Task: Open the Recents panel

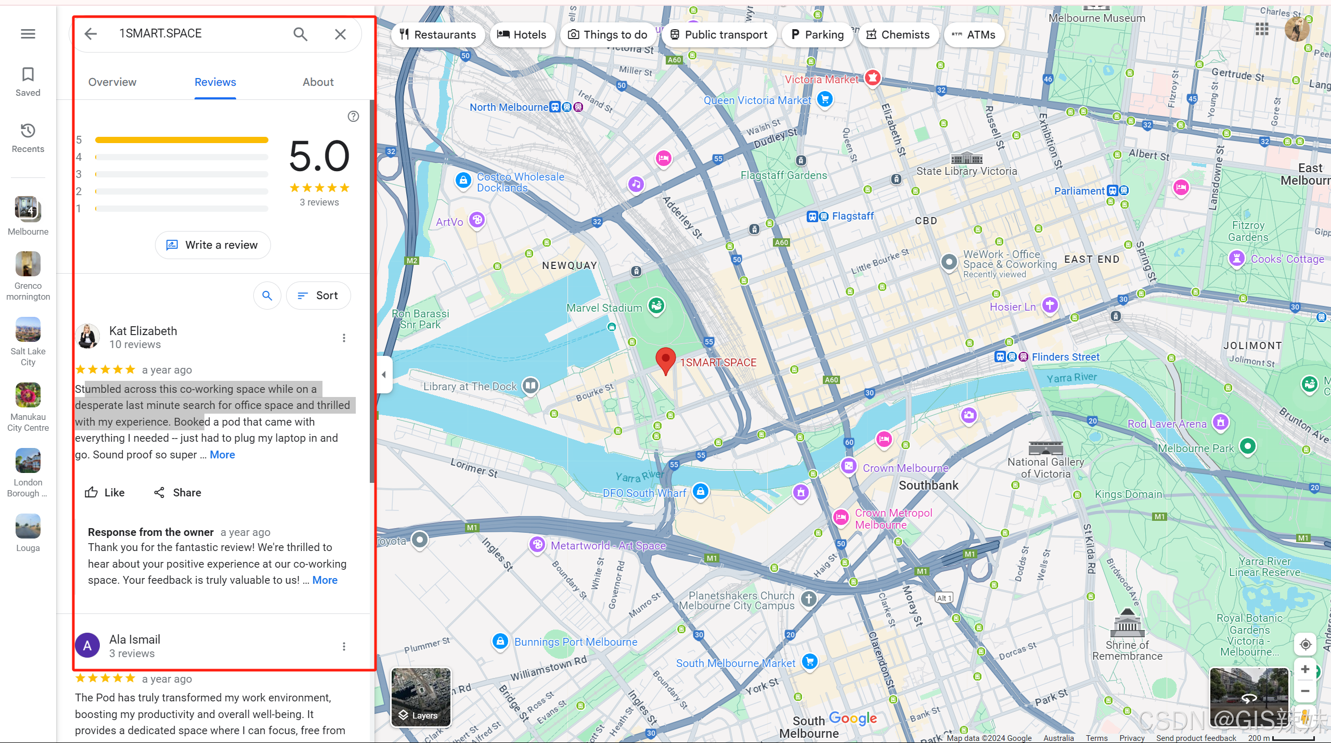Action: [x=28, y=138]
